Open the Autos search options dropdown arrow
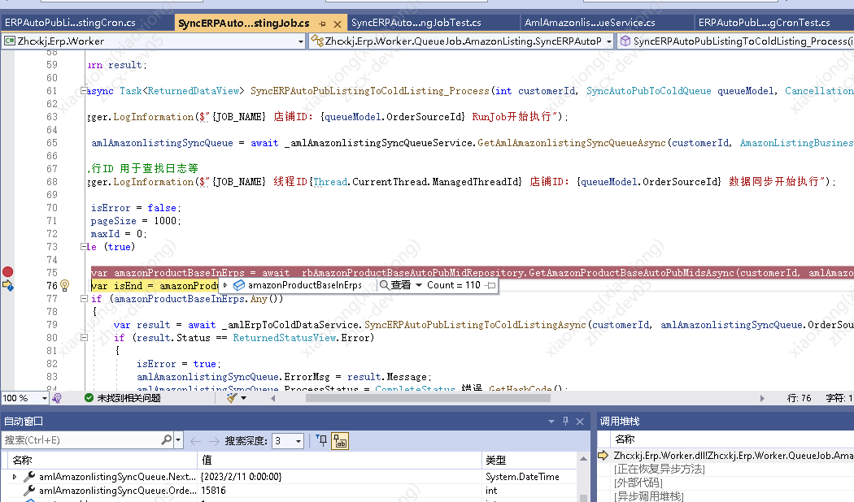Image resolution: width=854 pixels, height=502 pixels. point(178,440)
